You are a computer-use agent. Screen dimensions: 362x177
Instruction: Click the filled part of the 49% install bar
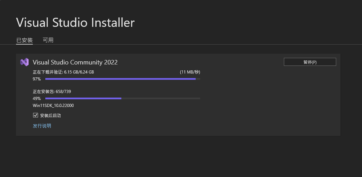[x=83, y=99]
